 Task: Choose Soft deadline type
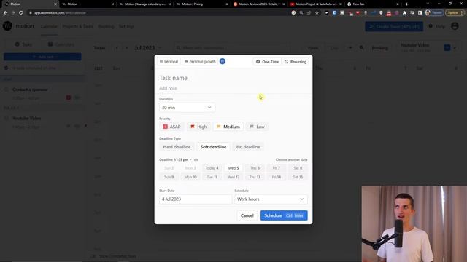[213, 147]
